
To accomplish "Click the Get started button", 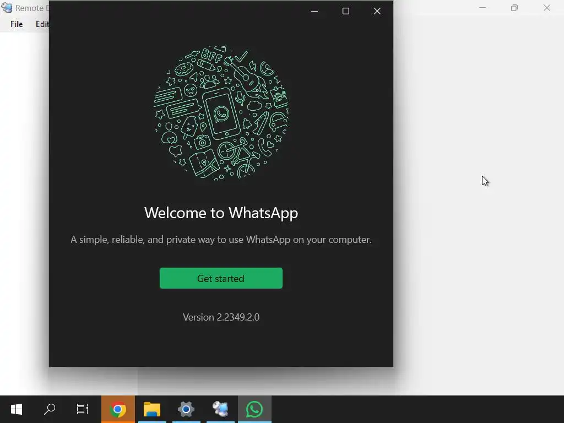I will coord(221,278).
